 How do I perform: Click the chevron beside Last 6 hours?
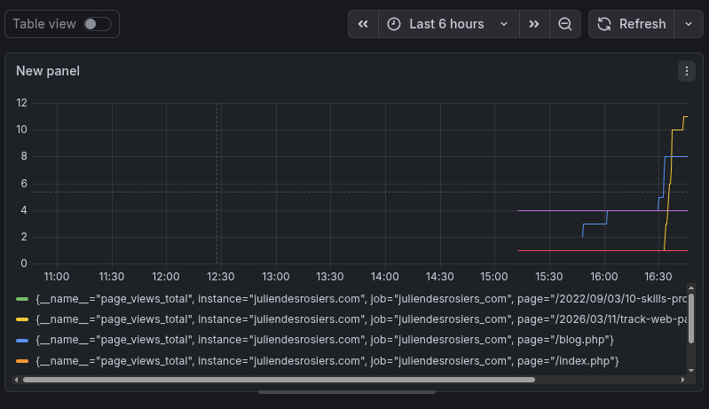504,24
